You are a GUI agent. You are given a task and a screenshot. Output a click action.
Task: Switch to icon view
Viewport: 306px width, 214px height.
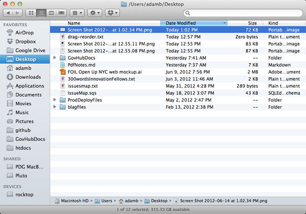[31, 13]
